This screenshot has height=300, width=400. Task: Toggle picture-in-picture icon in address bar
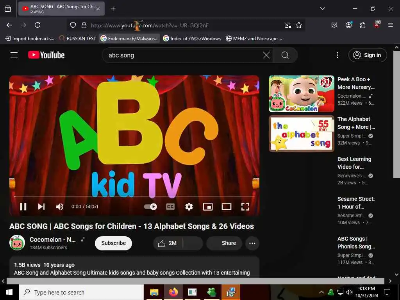coord(288,25)
